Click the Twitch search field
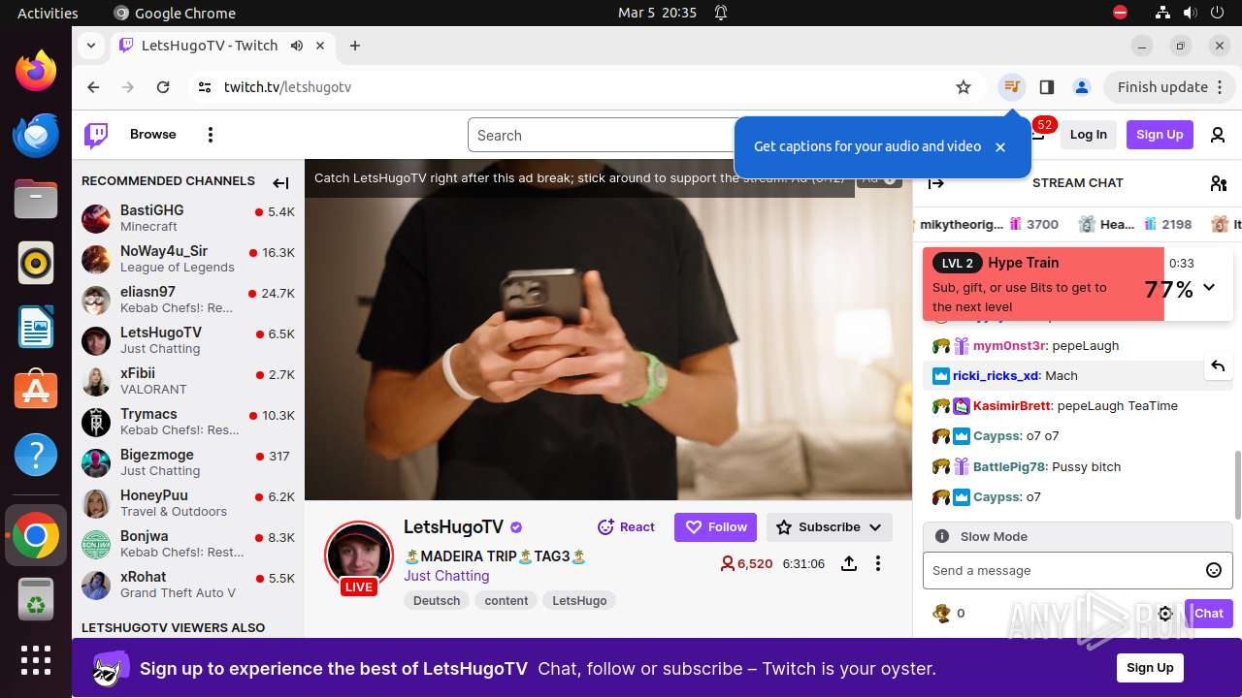This screenshot has height=698, width=1242. click(602, 136)
